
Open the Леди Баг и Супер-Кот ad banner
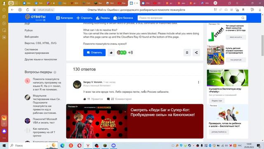pos(134,121)
